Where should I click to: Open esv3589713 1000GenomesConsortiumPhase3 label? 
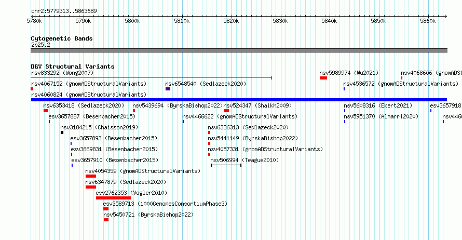[x=165, y=204]
